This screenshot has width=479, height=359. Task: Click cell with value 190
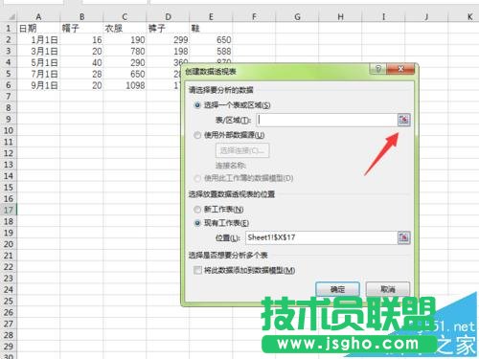125,40
